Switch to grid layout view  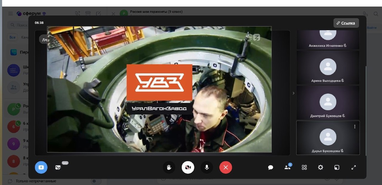304,167
